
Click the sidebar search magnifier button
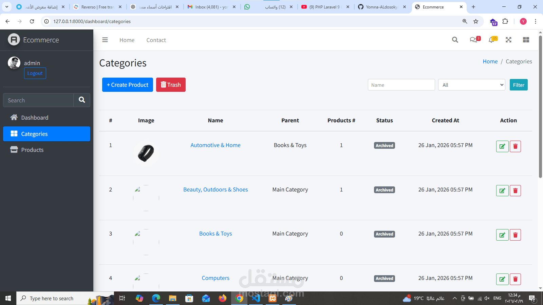click(x=81, y=100)
